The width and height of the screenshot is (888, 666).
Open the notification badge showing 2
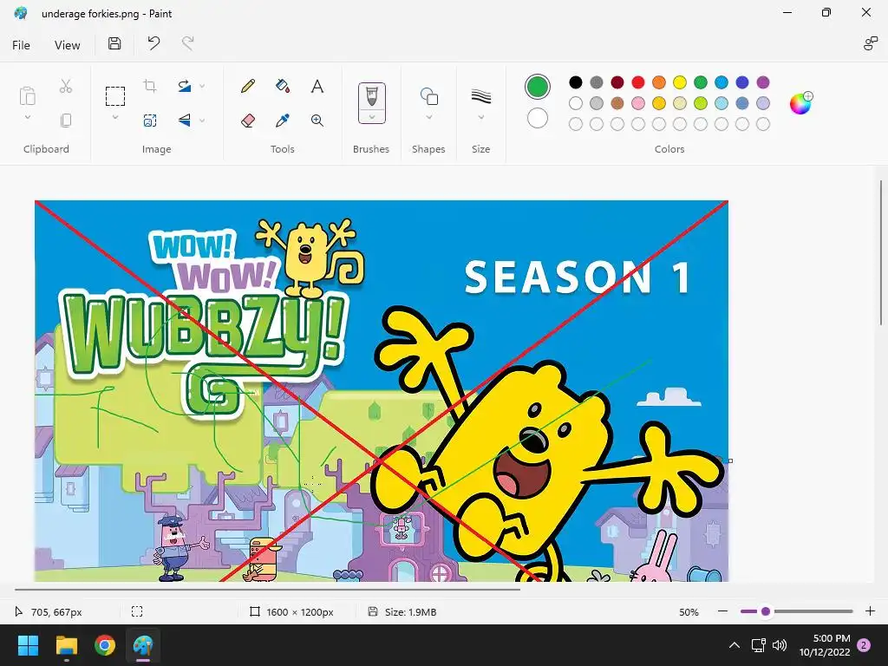(864, 645)
